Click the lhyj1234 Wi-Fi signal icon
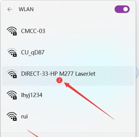 point(12,95)
